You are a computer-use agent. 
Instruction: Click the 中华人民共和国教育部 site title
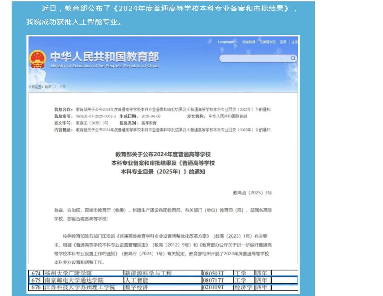(104, 57)
